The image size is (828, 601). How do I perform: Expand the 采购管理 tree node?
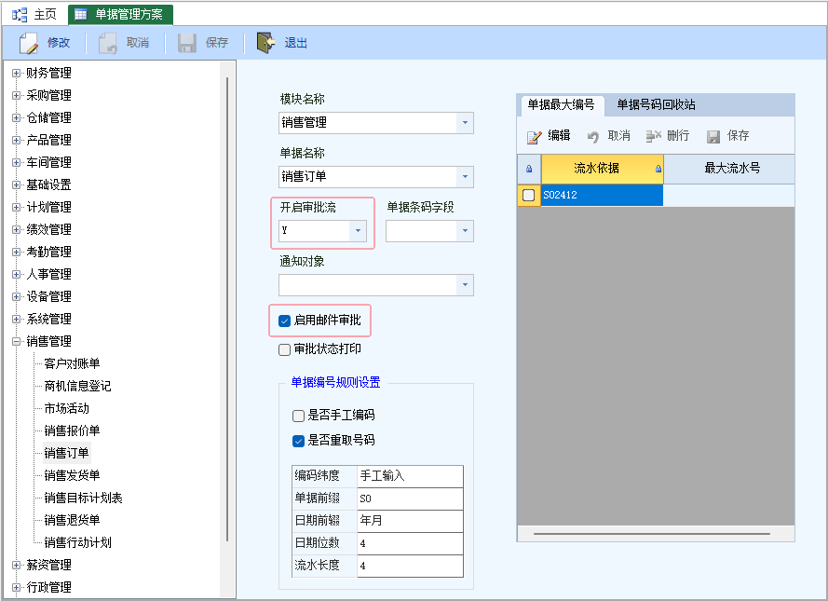point(16,95)
